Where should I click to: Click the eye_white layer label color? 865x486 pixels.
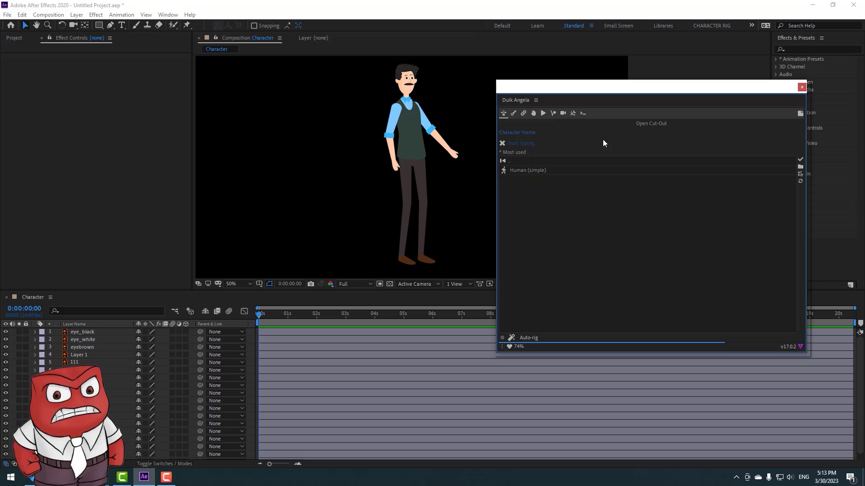click(x=42, y=339)
